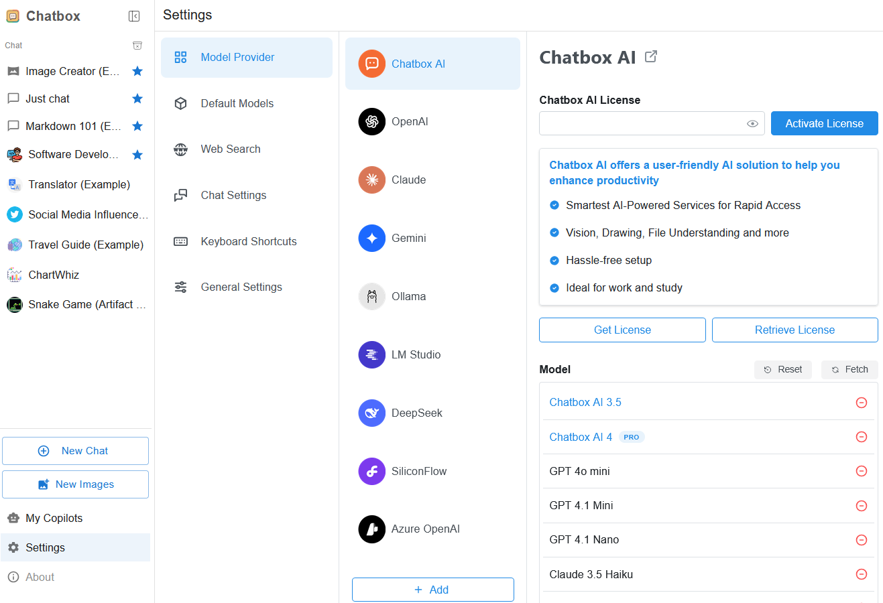Fetch the model list
This screenshot has width=883, height=603.
click(x=849, y=369)
